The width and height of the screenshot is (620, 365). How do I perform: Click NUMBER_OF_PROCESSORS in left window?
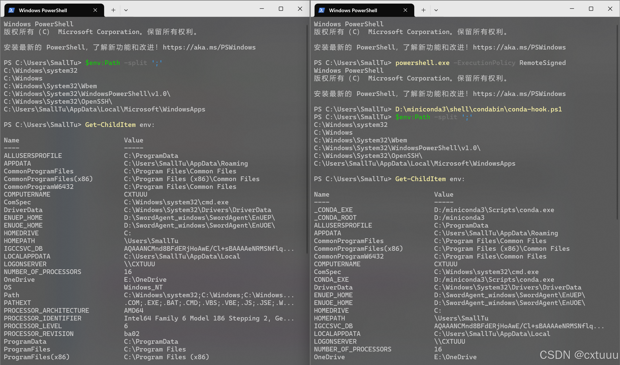click(x=43, y=272)
